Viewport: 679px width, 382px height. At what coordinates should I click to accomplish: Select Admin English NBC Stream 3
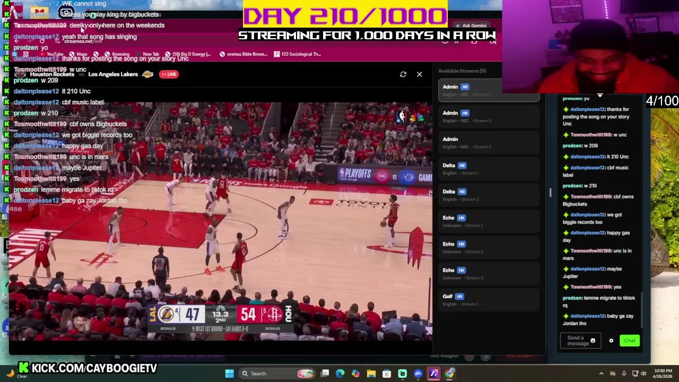pyautogui.click(x=489, y=142)
